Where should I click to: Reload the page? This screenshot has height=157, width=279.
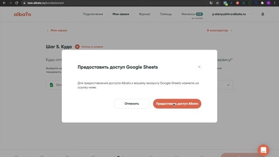[17, 3]
